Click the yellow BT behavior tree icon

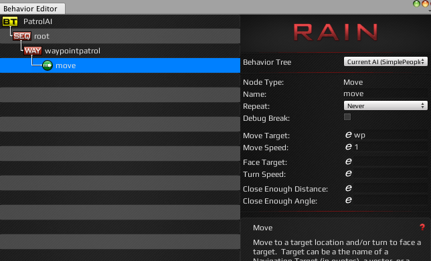10,21
